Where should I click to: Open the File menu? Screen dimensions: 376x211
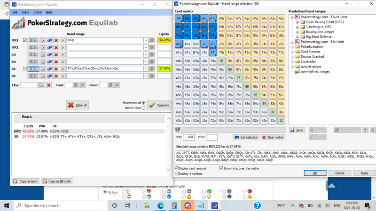[x=15, y=12]
